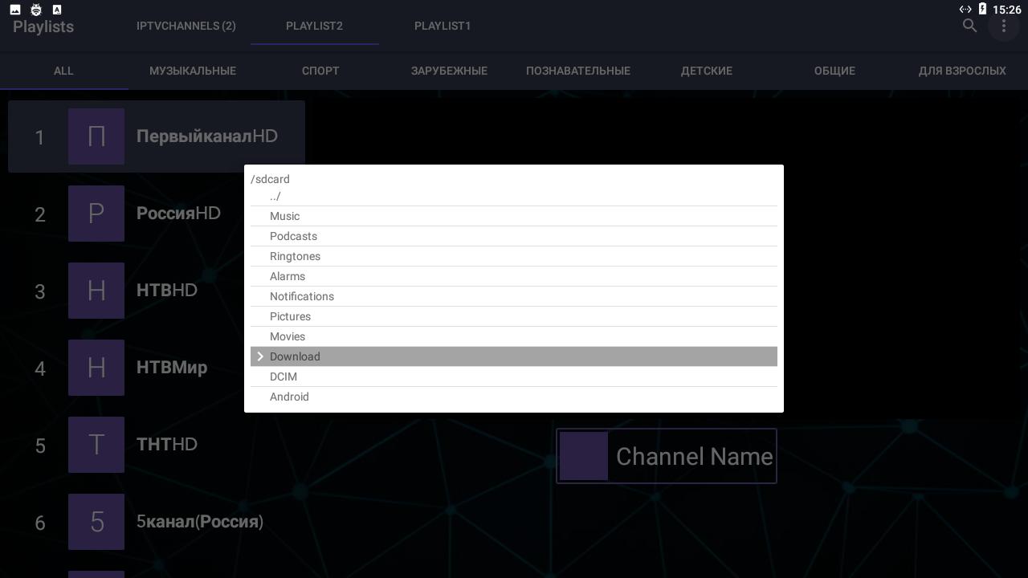Select channel РоссияHD
The image size is (1028, 578).
coord(157,214)
